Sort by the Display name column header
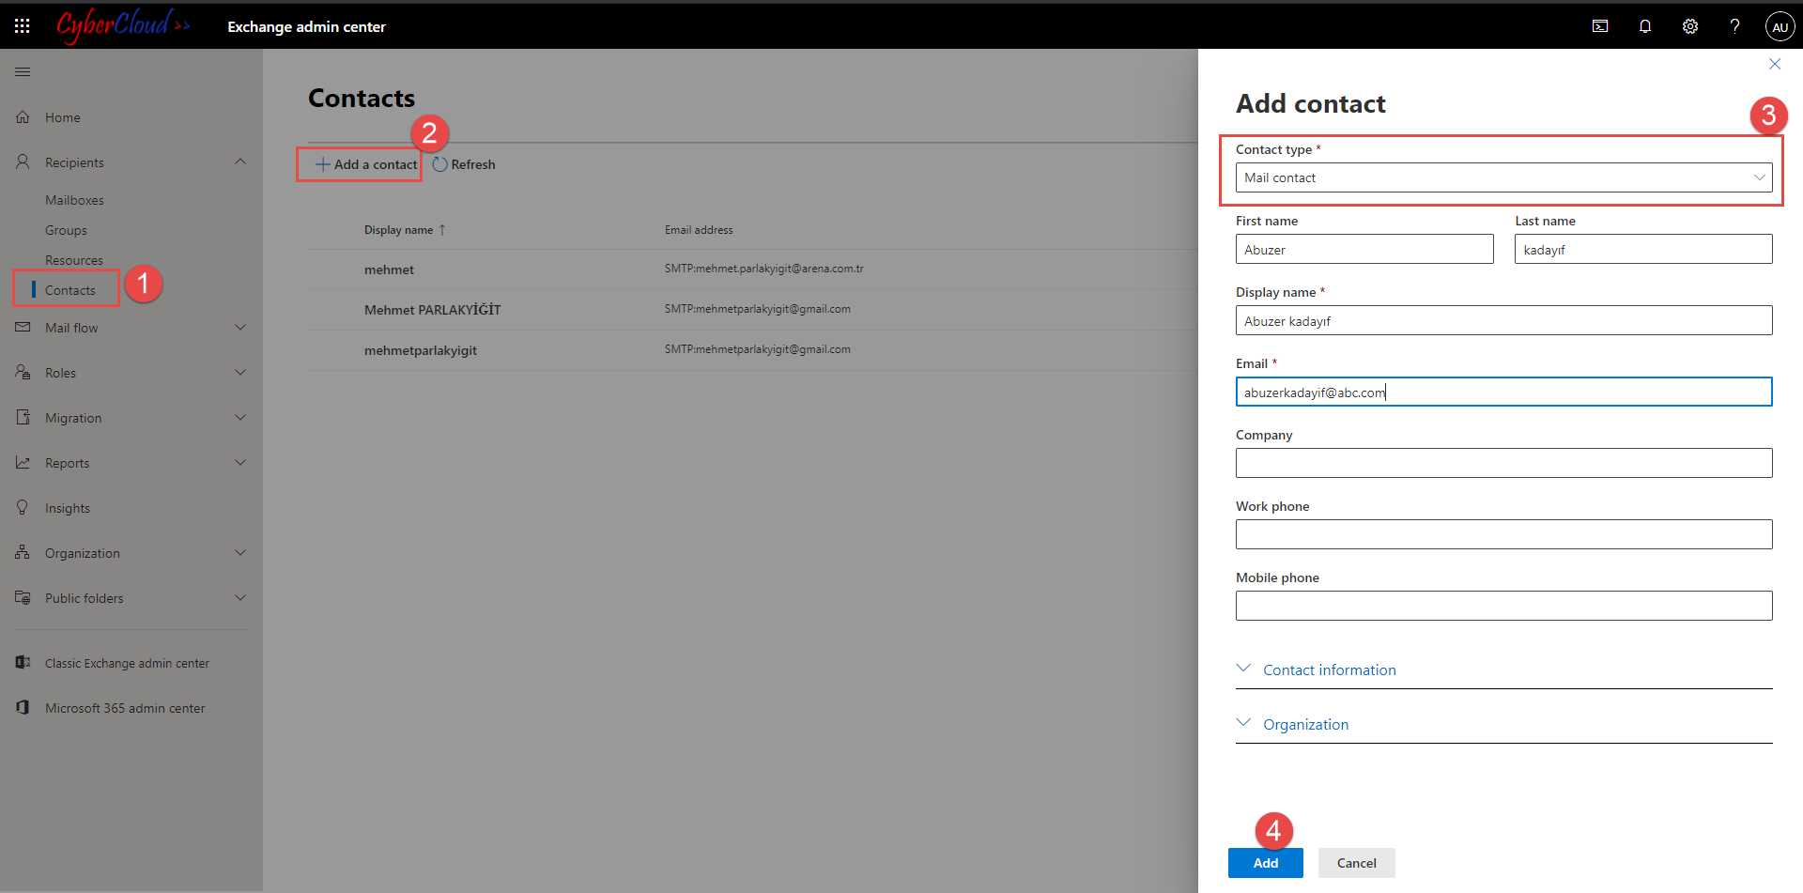Image resolution: width=1803 pixels, height=893 pixels. pos(399,230)
